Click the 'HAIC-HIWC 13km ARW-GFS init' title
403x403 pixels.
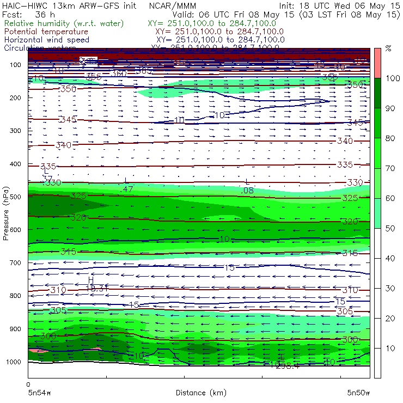pyautogui.click(x=69, y=6)
